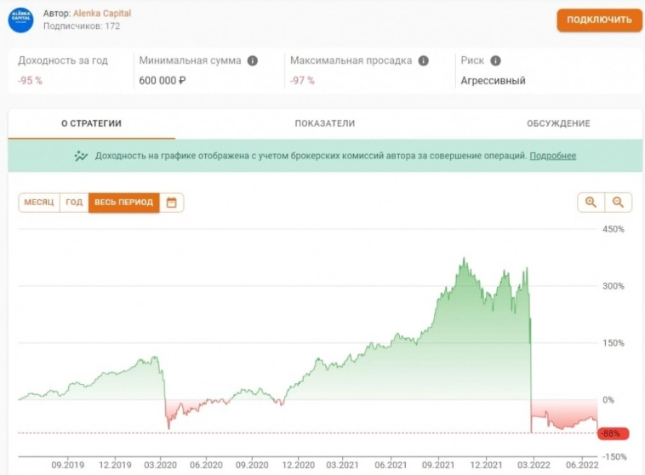Click info icon next to Минимальная сумма
Screen dimensions: 645x475
coord(252,61)
